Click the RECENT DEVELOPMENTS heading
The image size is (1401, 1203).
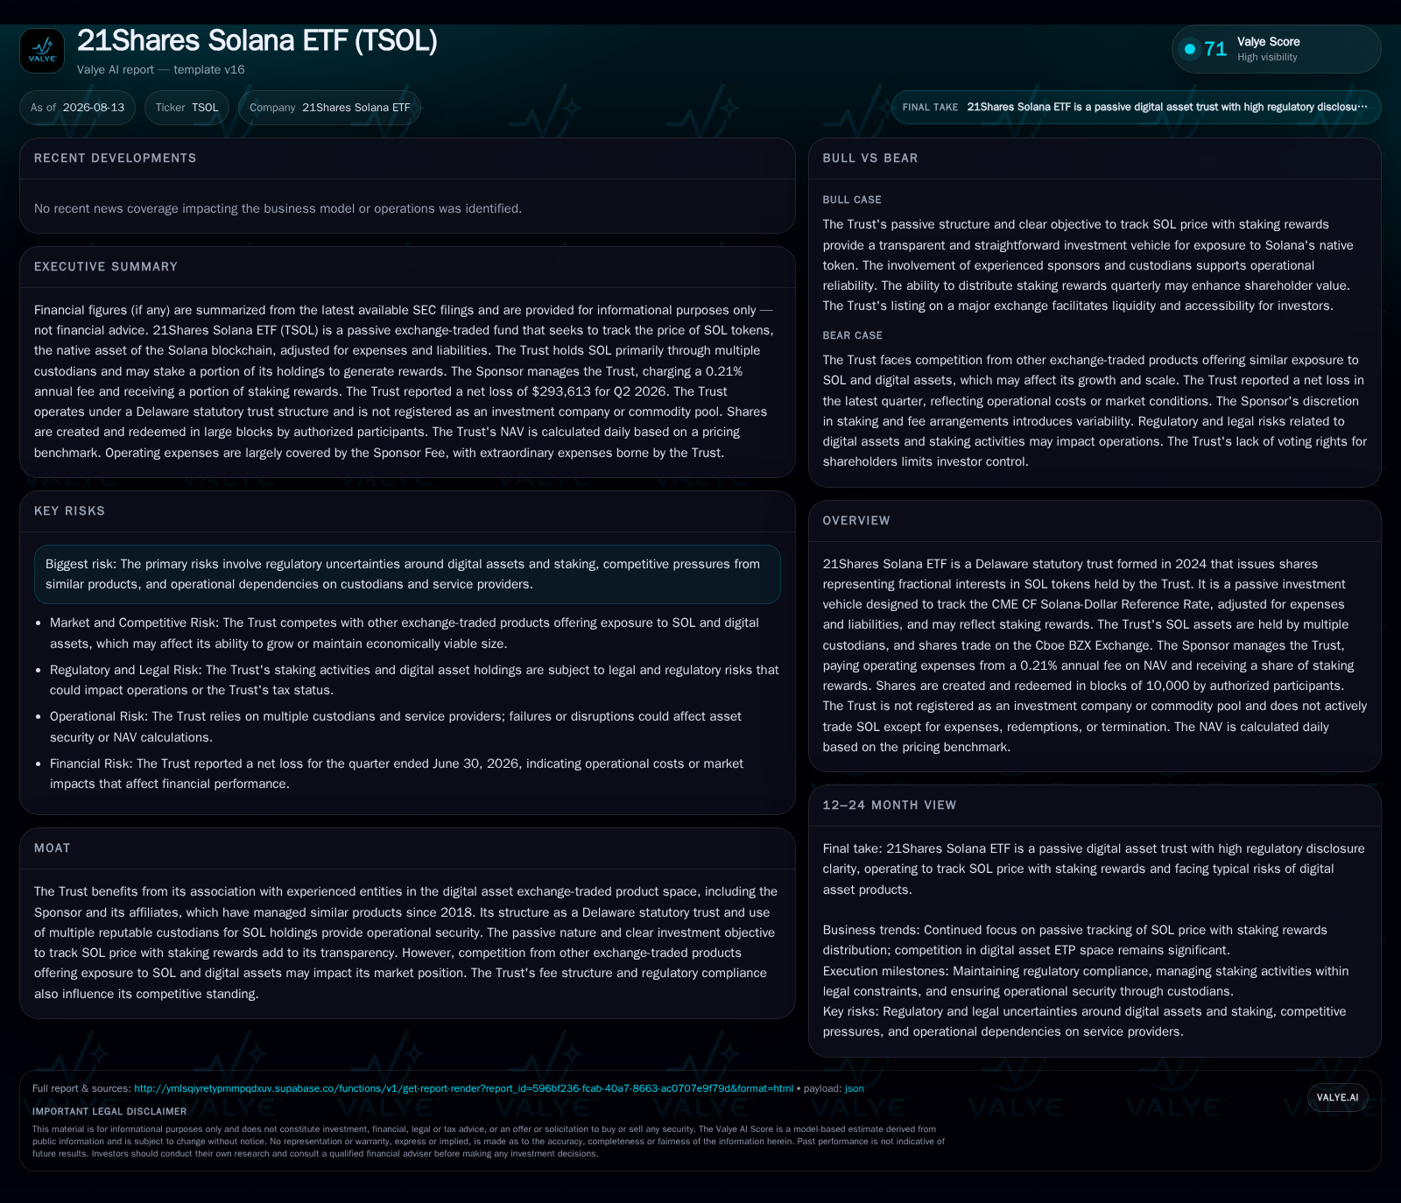click(115, 158)
